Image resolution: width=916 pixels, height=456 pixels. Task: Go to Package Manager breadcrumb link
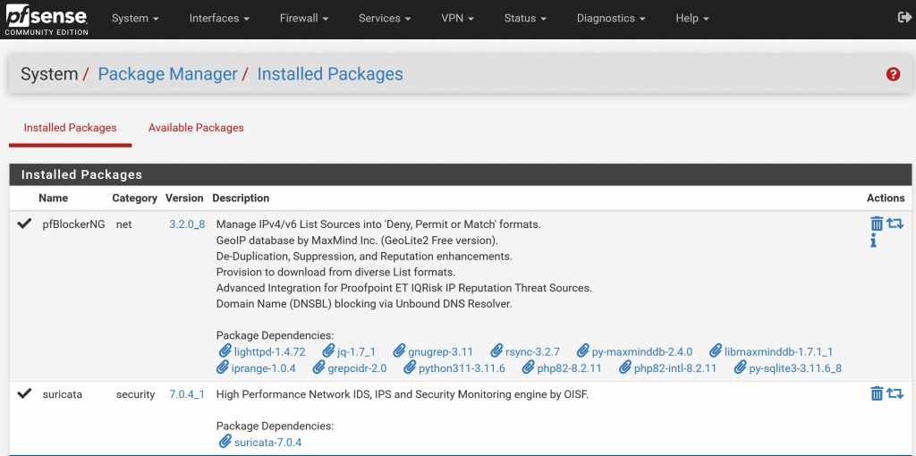pos(167,74)
